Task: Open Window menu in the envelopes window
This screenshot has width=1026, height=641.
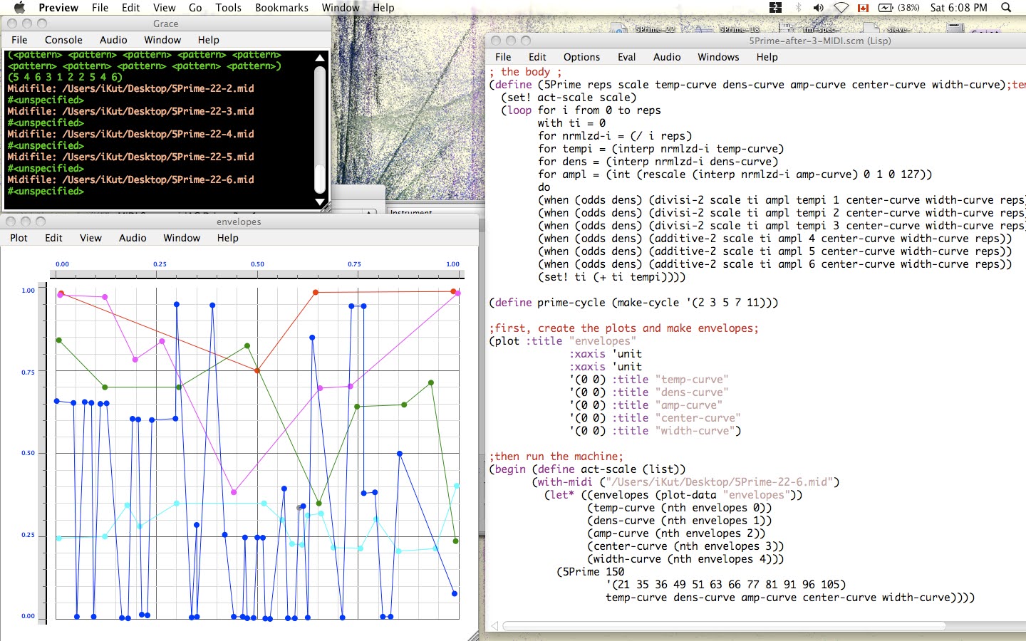Action: 182,238
